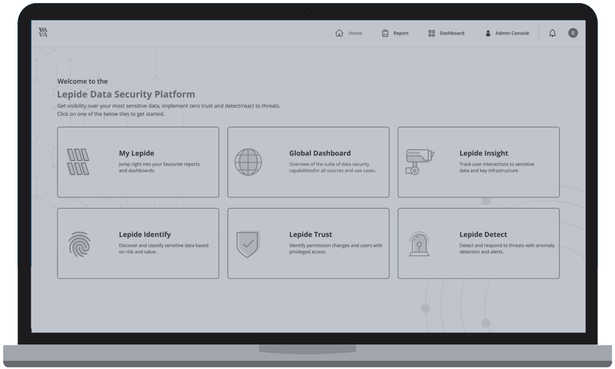Click text 'Overview of the suite of data security'

[x=329, y=164]
